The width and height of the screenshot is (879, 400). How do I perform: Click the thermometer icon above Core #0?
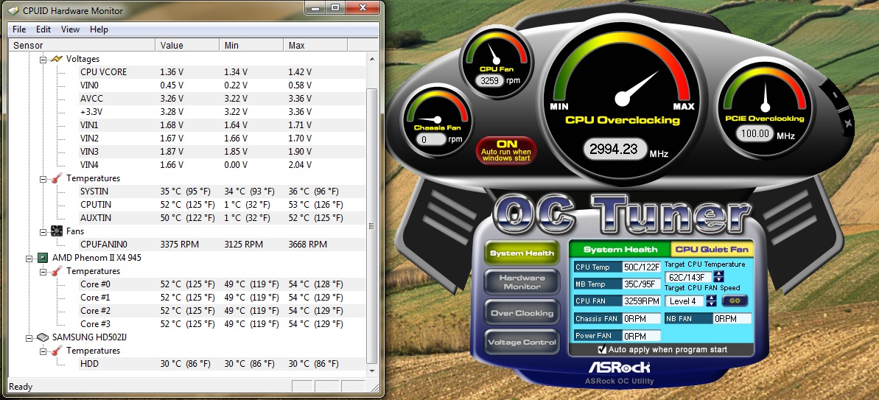57,271
